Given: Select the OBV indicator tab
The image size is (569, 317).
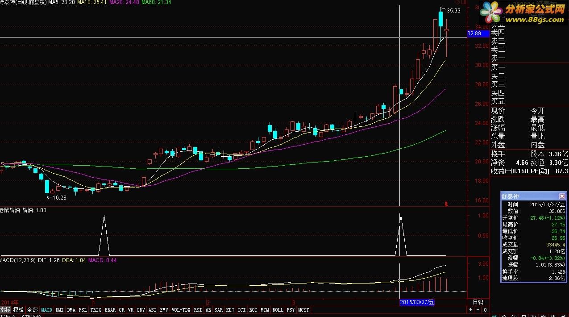Looking at the screenshot, I should (x=141, y=309).
